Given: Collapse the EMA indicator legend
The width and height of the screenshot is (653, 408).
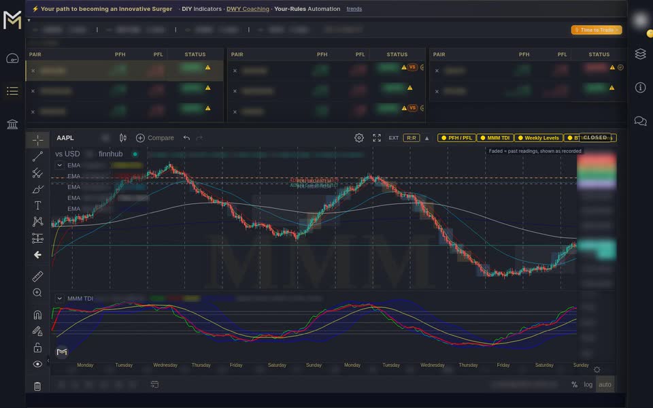Looking at the screenshot, I should tap(60, 165).
